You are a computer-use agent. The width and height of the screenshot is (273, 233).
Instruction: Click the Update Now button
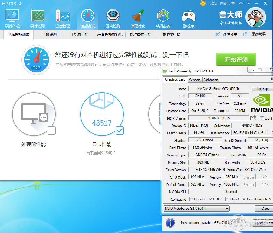(x=263, y=223)
